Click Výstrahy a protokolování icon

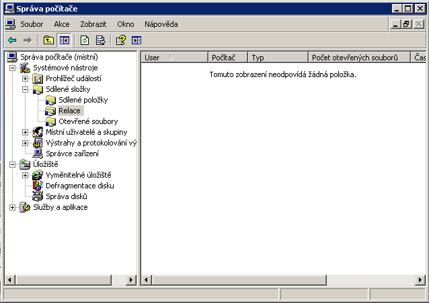point(38,143)
